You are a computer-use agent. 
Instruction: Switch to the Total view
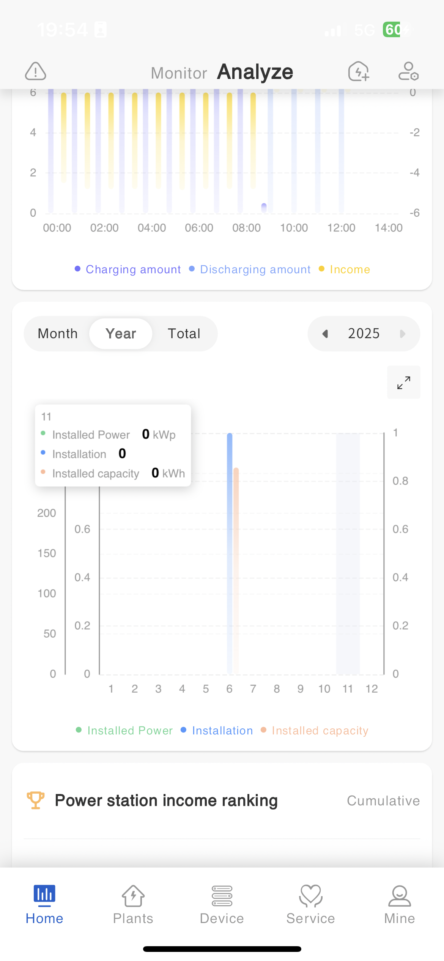click(184, 334)
